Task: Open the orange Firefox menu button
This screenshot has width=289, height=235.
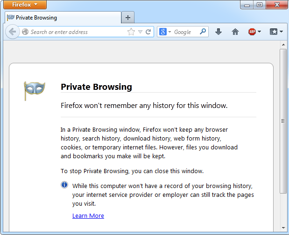Action: [25, 4]
